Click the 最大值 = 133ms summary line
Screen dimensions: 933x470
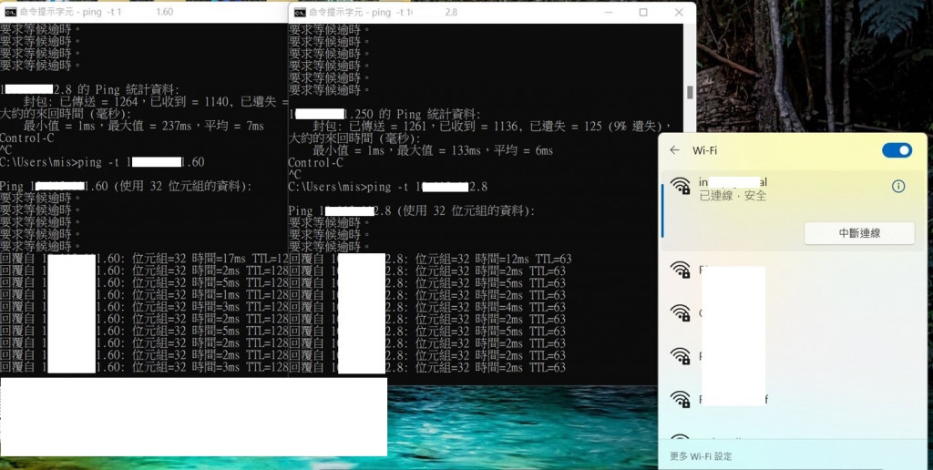pos(433,150)
